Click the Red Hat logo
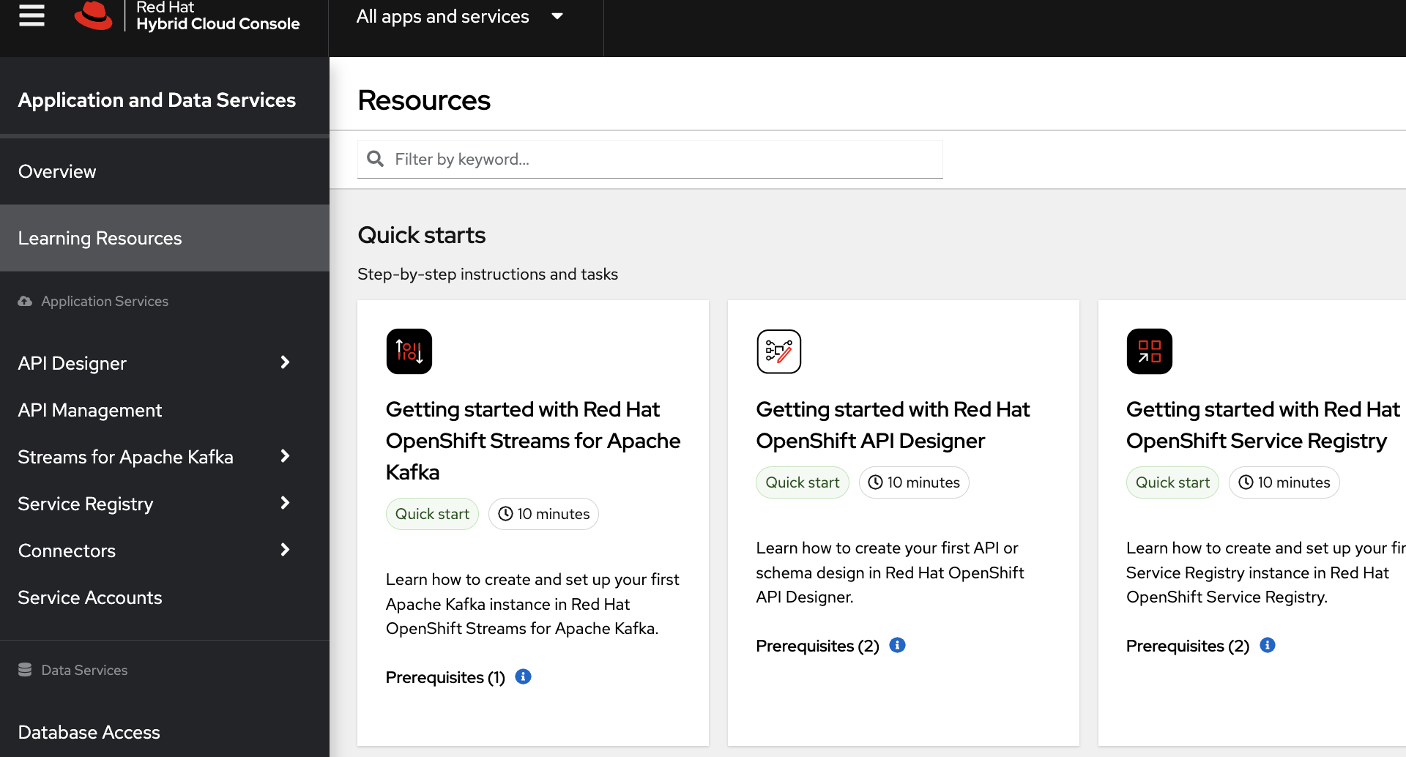1406x757 pixels. tap(94, 15)
